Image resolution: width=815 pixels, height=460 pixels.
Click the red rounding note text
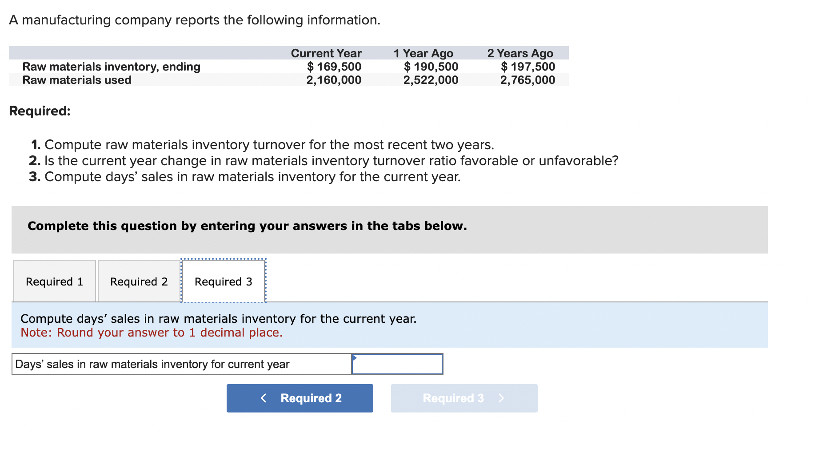coord(152,333)
